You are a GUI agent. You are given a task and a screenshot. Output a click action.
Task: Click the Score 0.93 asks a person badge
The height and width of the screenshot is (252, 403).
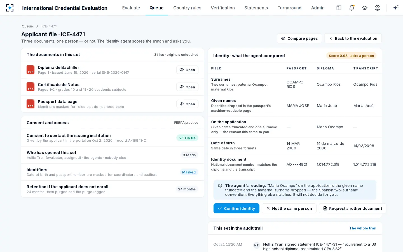coord(351,56)
